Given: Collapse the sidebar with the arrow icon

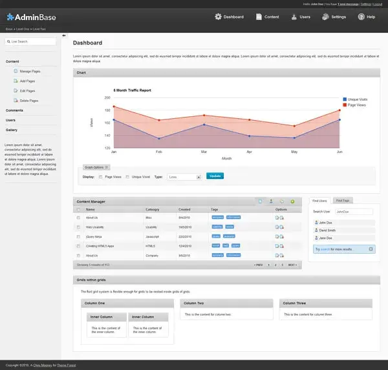Looking at the screenshot, I should [64, 36].
